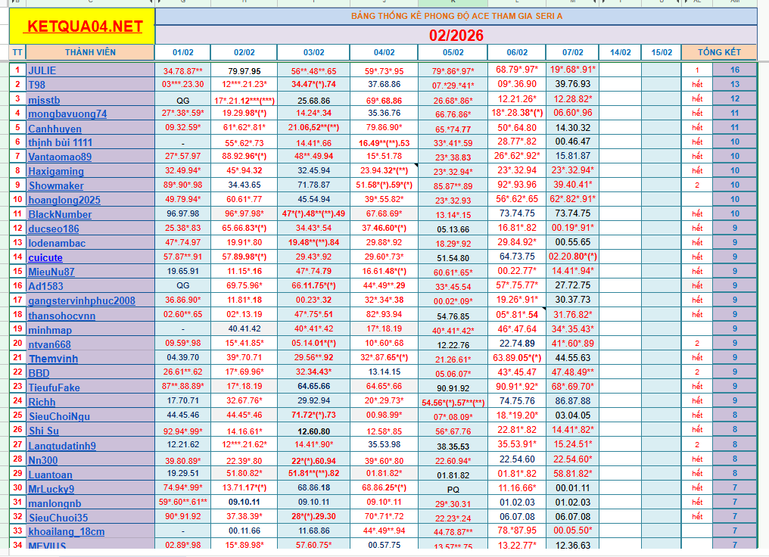Open member link khoailang_18cm
This screenshot has height=557, width=769.
click(66, 531)
